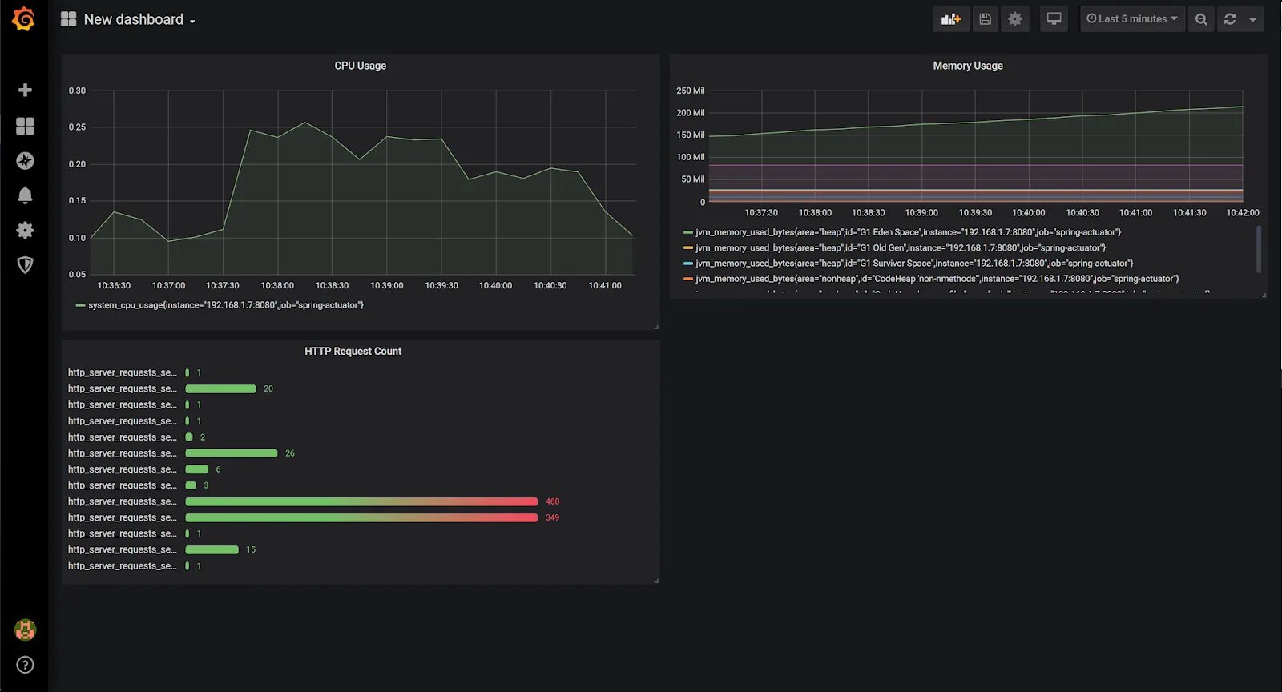Click the 250 Mil label on Memory axis
The width and height of the screenshot is (1282, 692).
coord(690,91)
